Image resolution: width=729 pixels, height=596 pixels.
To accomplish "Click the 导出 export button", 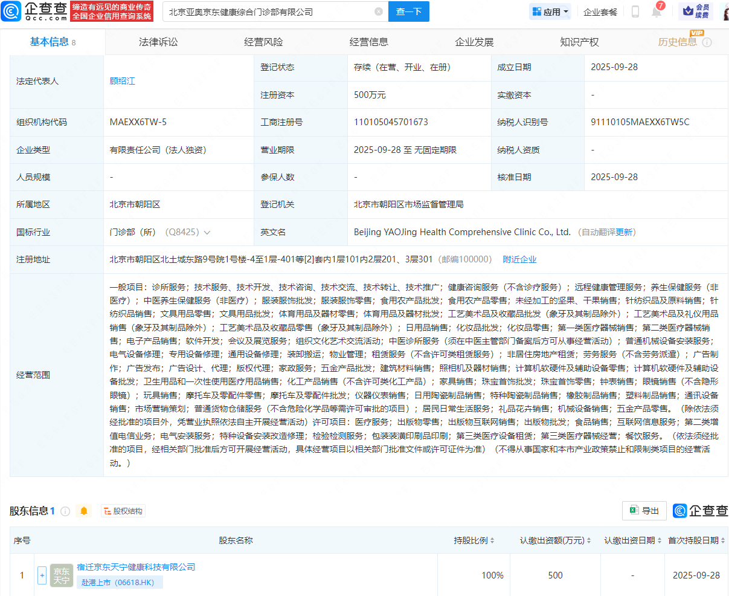I will (x=644, y=511).
